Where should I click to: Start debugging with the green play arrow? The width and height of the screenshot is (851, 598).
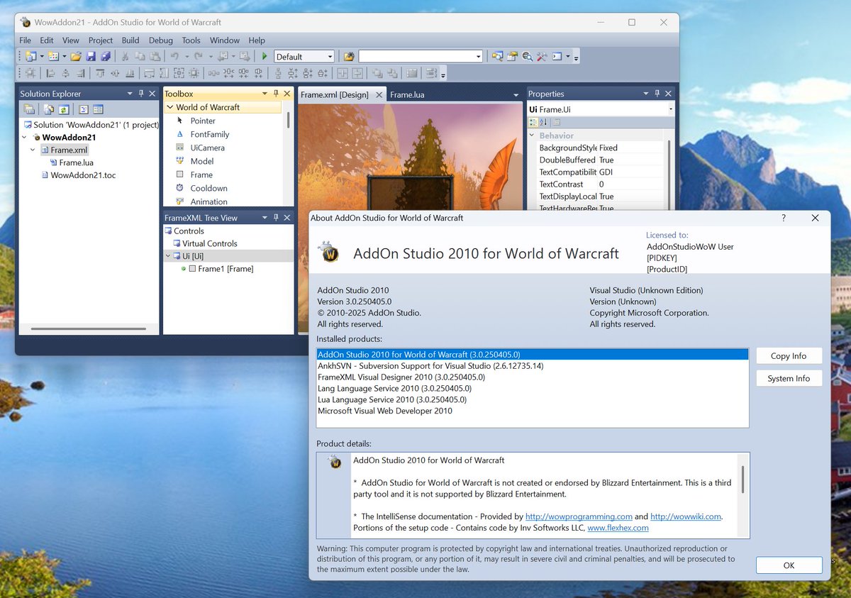coord(265,56)
